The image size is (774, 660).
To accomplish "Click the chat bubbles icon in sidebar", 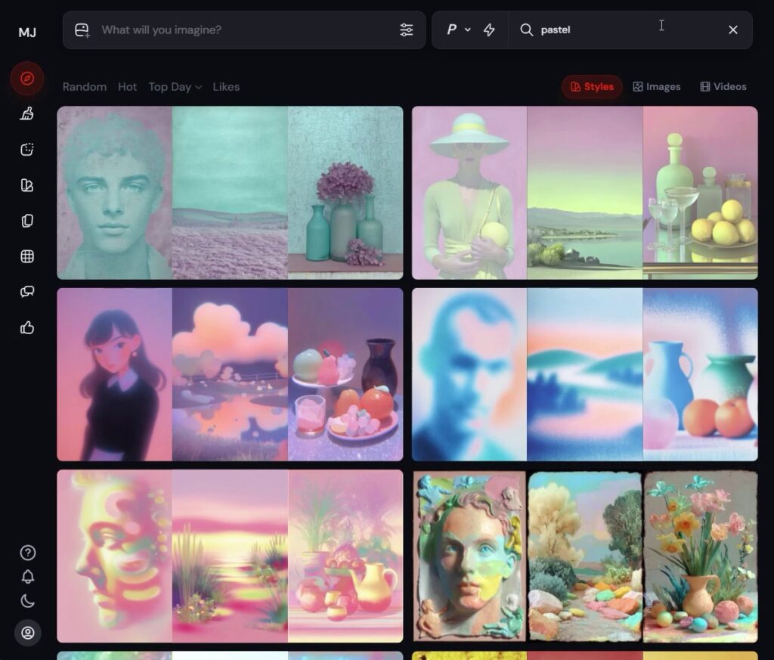I will pos(27,292).
